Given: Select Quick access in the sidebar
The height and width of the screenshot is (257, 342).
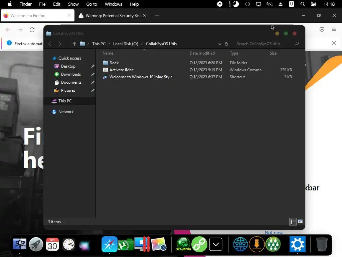Looking at the screenshot, I should [69, 58].
